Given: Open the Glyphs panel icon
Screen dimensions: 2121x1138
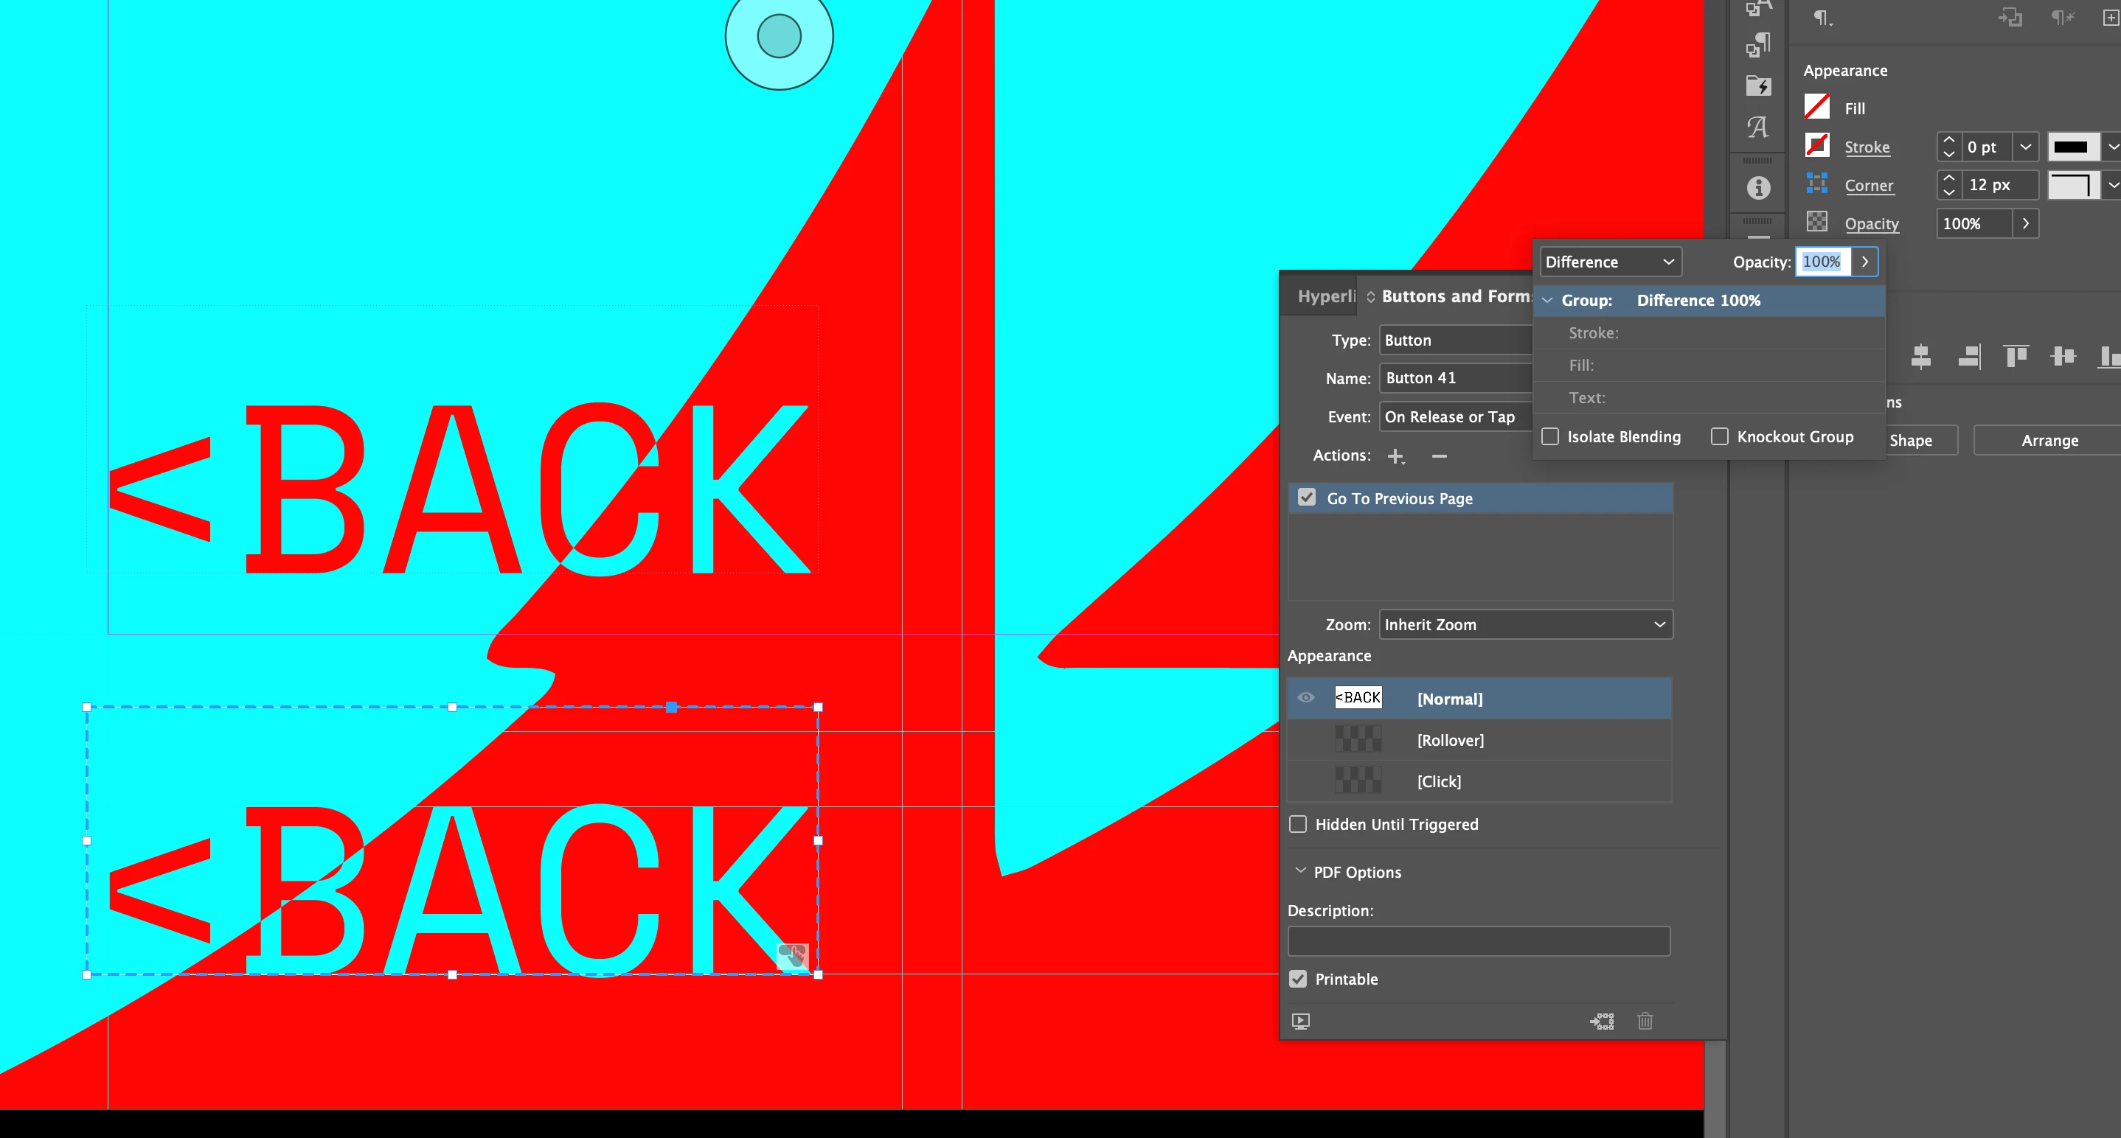Looking at the screenshot, I should click(1758, 128).
